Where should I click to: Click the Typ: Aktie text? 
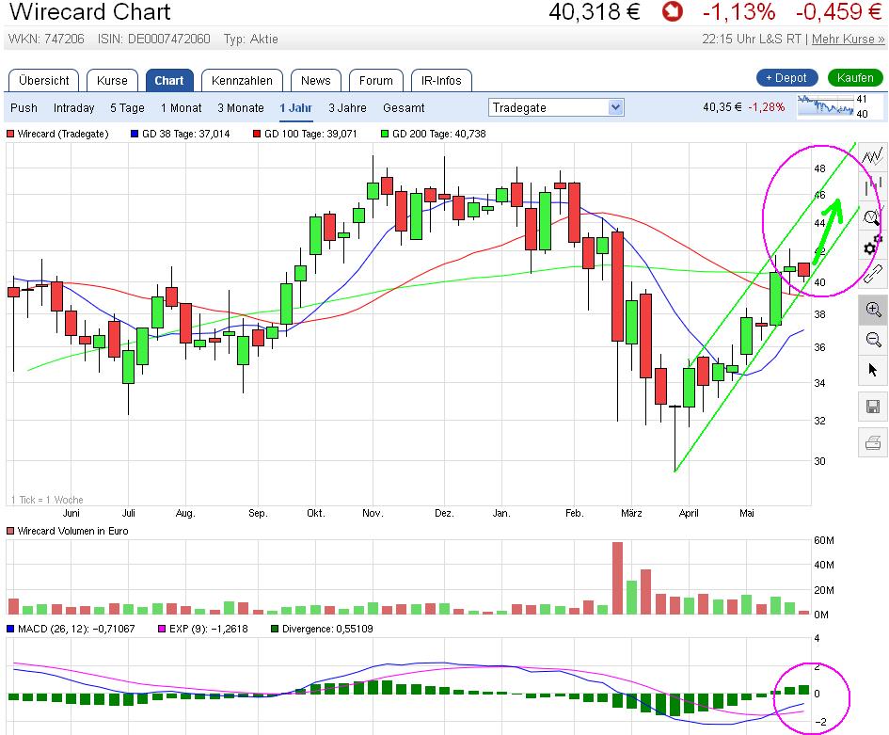[x=250, y=40]
